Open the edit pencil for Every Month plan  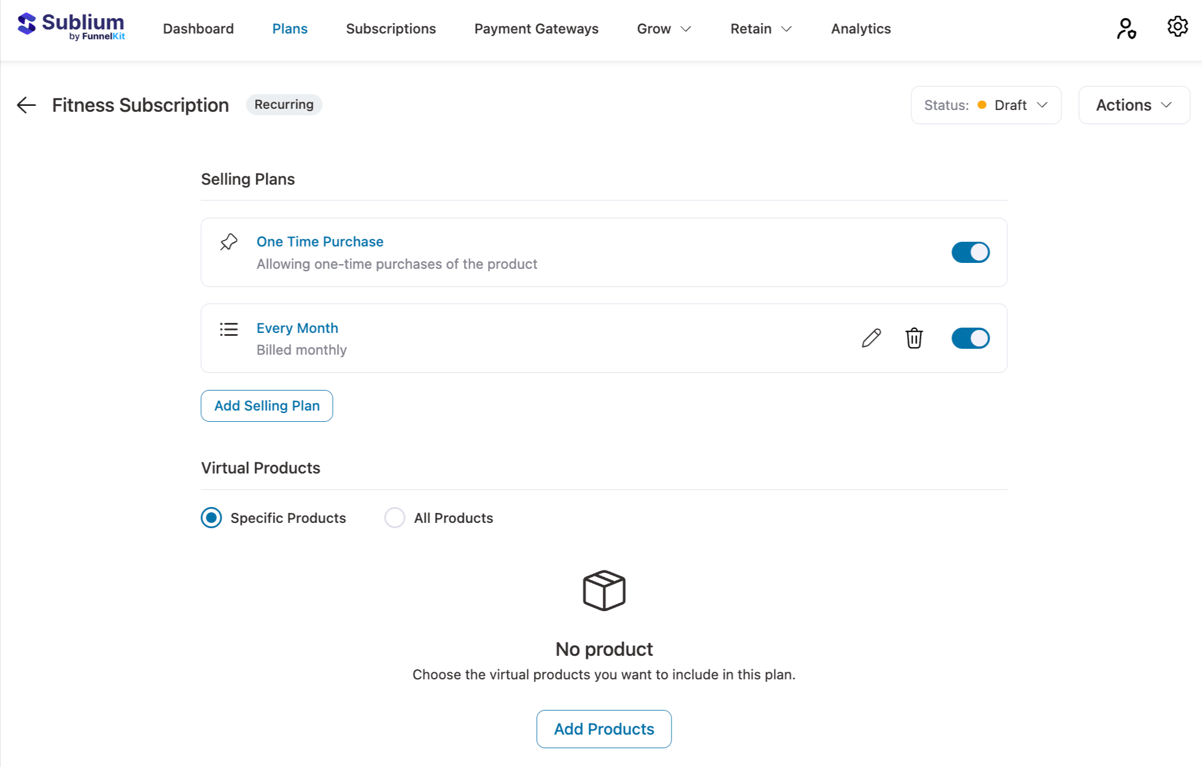point(871,338)
